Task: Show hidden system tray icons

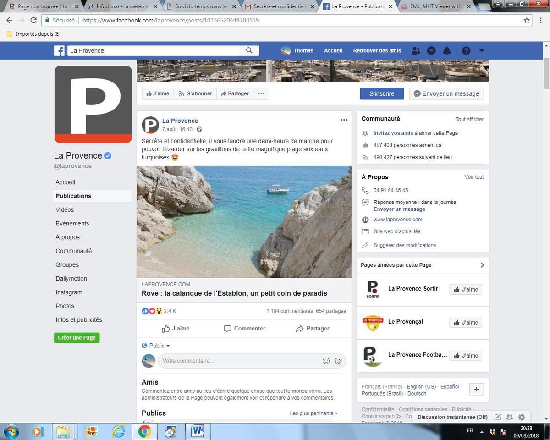Action: [x=482, y=431]
